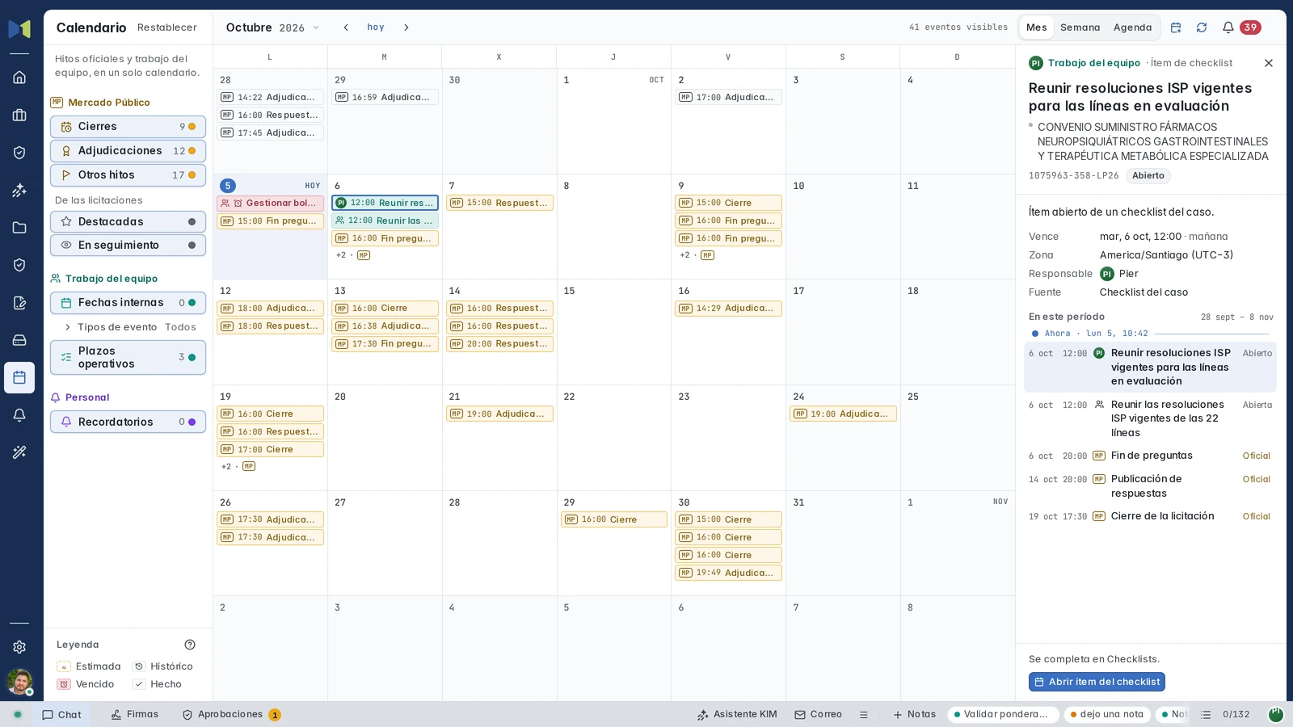Switch to Semana view tab
The image size is (1293, 727).
[x=1080, y=27]
